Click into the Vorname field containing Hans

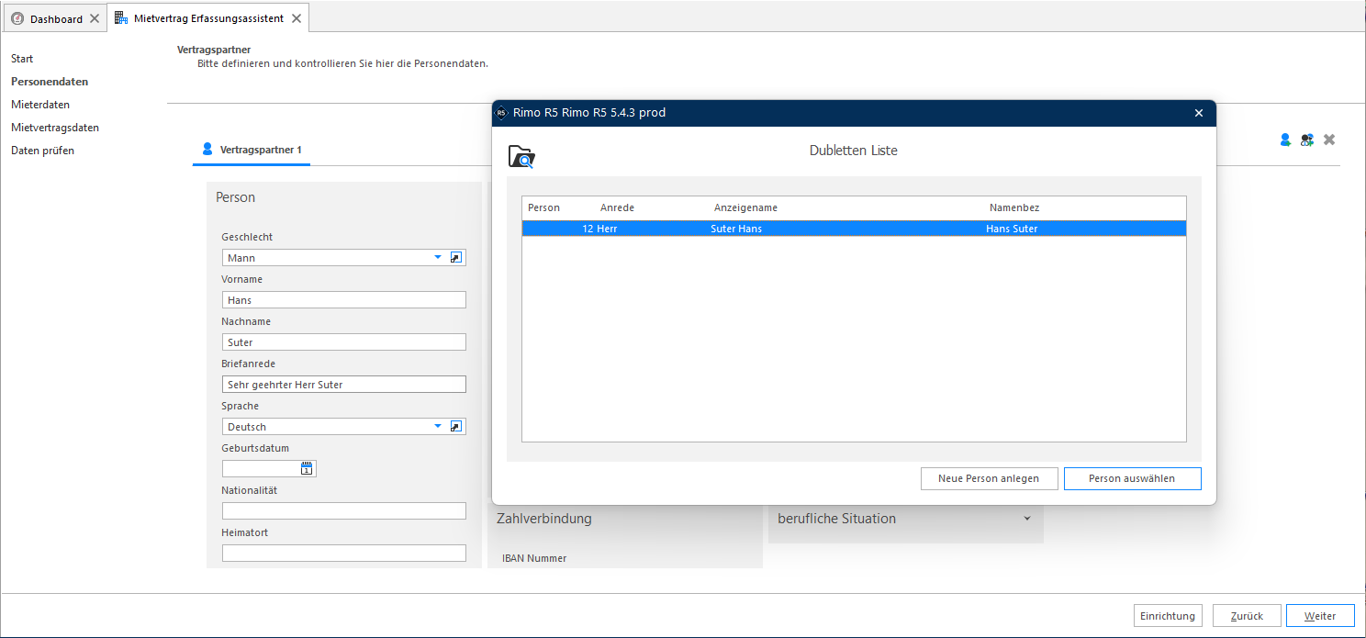344,300
